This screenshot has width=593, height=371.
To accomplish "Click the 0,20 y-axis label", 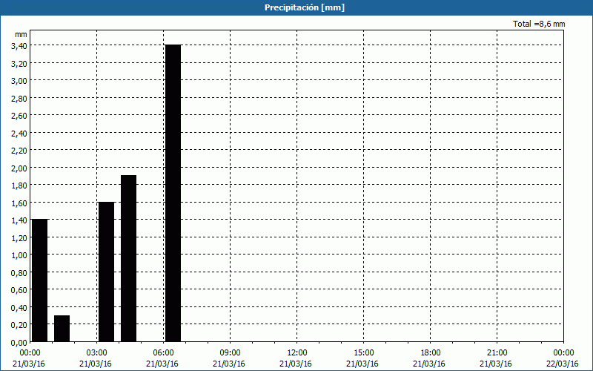I will (x=19, y=325).
